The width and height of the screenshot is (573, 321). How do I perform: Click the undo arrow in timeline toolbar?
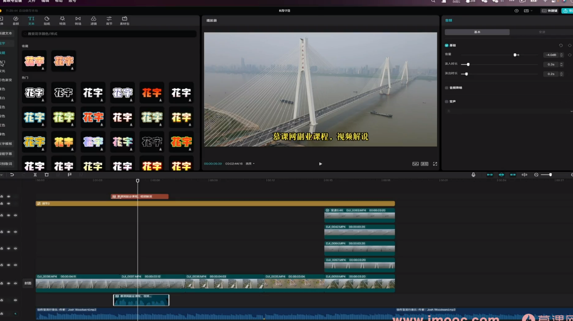12,175
